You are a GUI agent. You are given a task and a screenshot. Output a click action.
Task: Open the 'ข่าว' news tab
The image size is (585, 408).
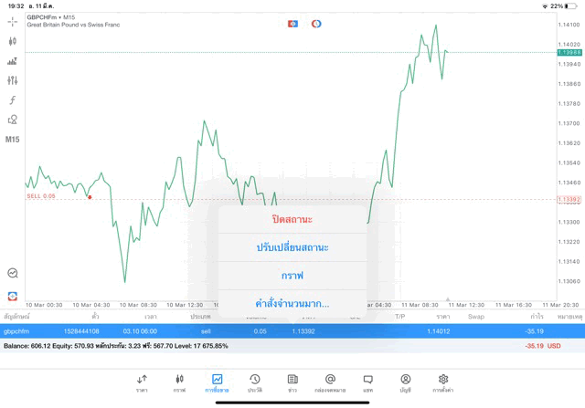click(x=292, y=382)
